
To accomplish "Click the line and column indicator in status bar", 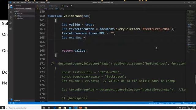I will [153, 103].
